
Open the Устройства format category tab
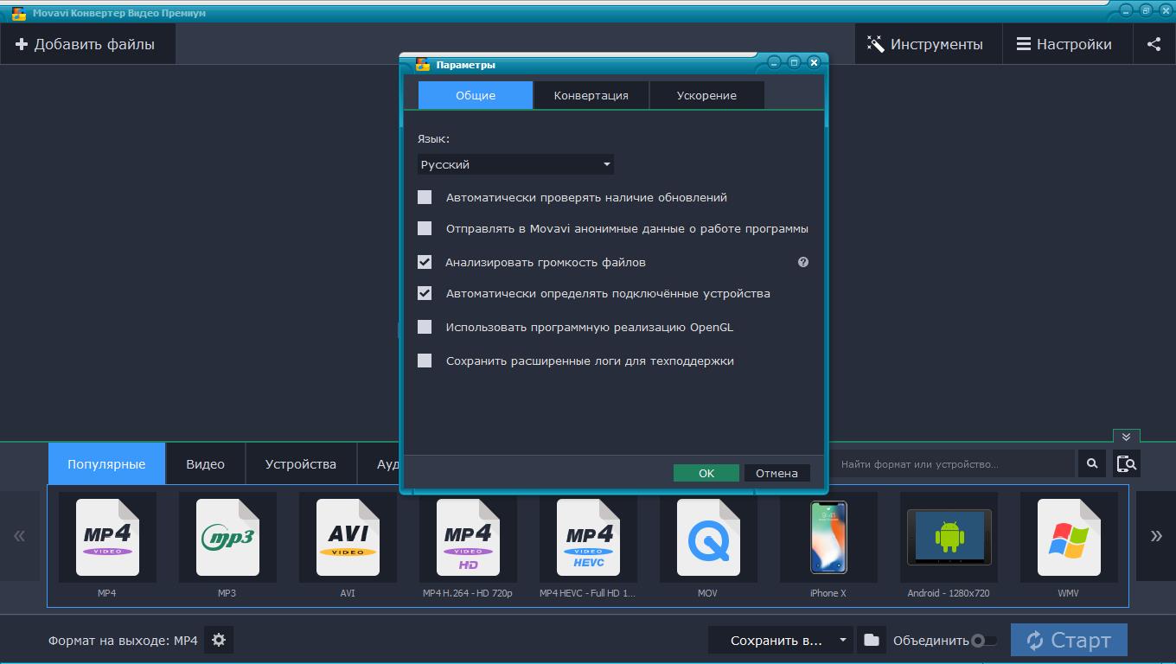[x=301, y=463]
